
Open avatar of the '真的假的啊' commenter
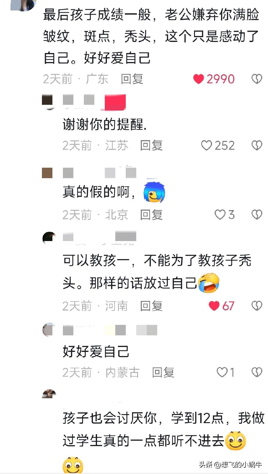pos(47,173)
